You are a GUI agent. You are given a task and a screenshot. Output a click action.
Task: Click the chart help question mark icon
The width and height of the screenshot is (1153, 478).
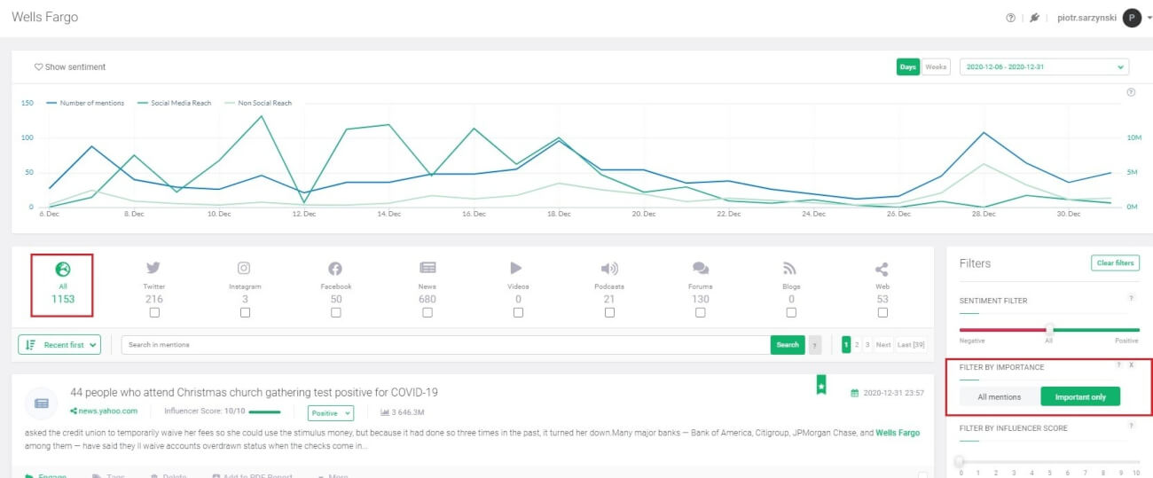pos(1131,92)
